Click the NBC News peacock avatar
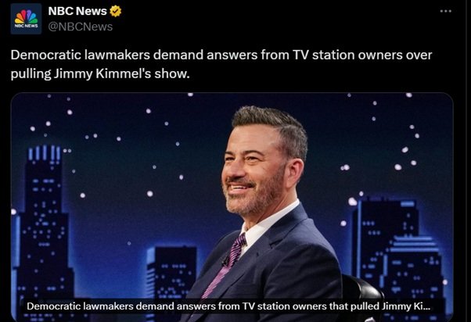Screen dimensions: 471x322 coord(26,19)
